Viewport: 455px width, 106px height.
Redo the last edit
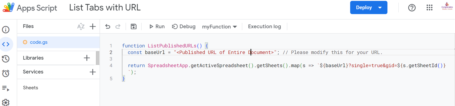(x=118, y=27)
